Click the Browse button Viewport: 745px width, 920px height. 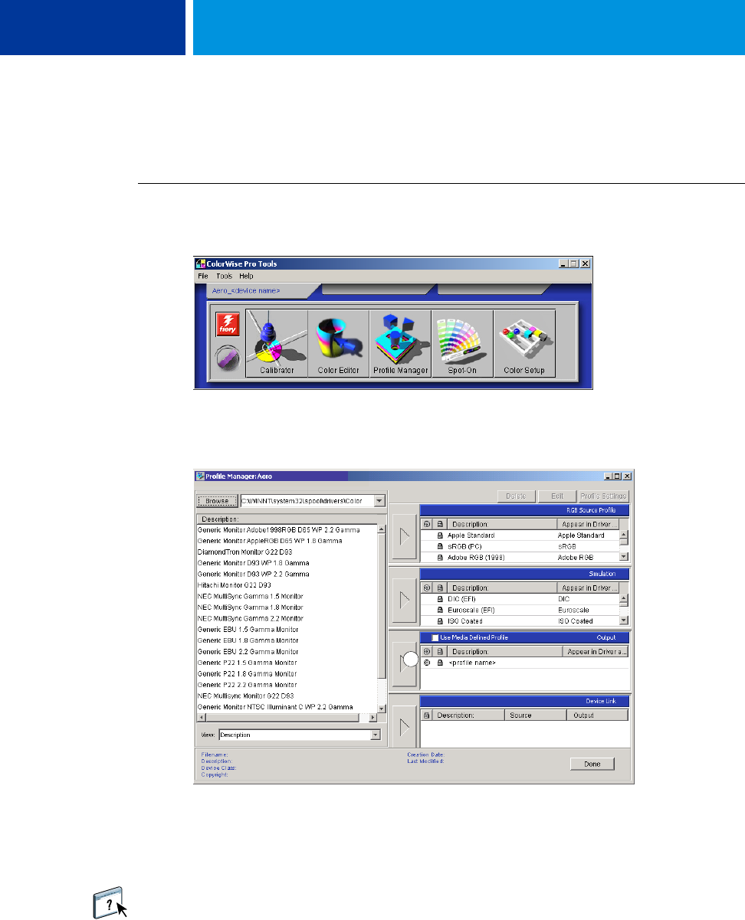217,501
